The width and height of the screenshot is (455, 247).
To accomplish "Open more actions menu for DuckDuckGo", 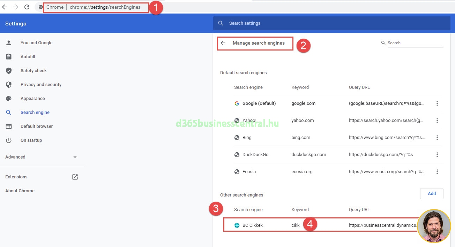I will (437, 155).
